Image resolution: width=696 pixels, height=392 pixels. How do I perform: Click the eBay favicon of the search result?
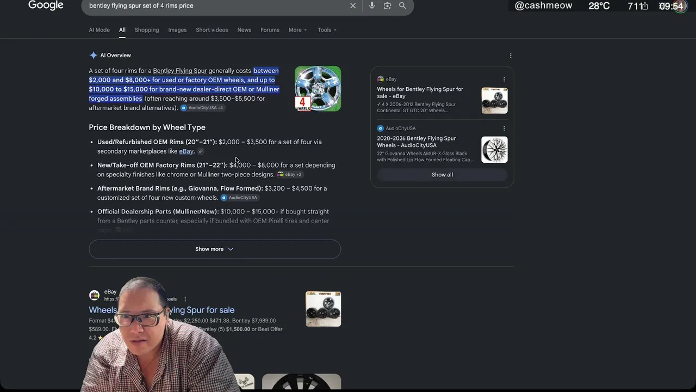pos(94,295)
